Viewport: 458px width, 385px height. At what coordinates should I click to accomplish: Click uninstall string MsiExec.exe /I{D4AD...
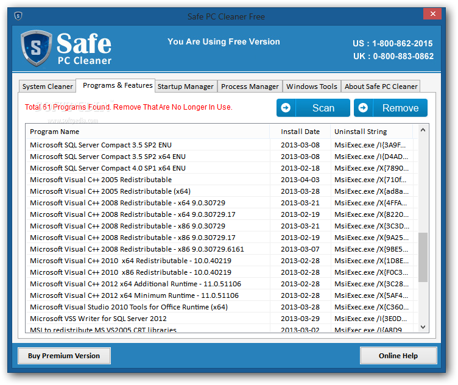tap(372, 157)
